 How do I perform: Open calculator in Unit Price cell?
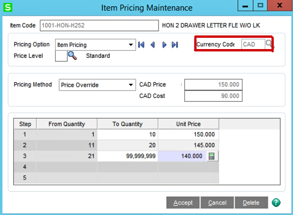(x=211, y=156)
